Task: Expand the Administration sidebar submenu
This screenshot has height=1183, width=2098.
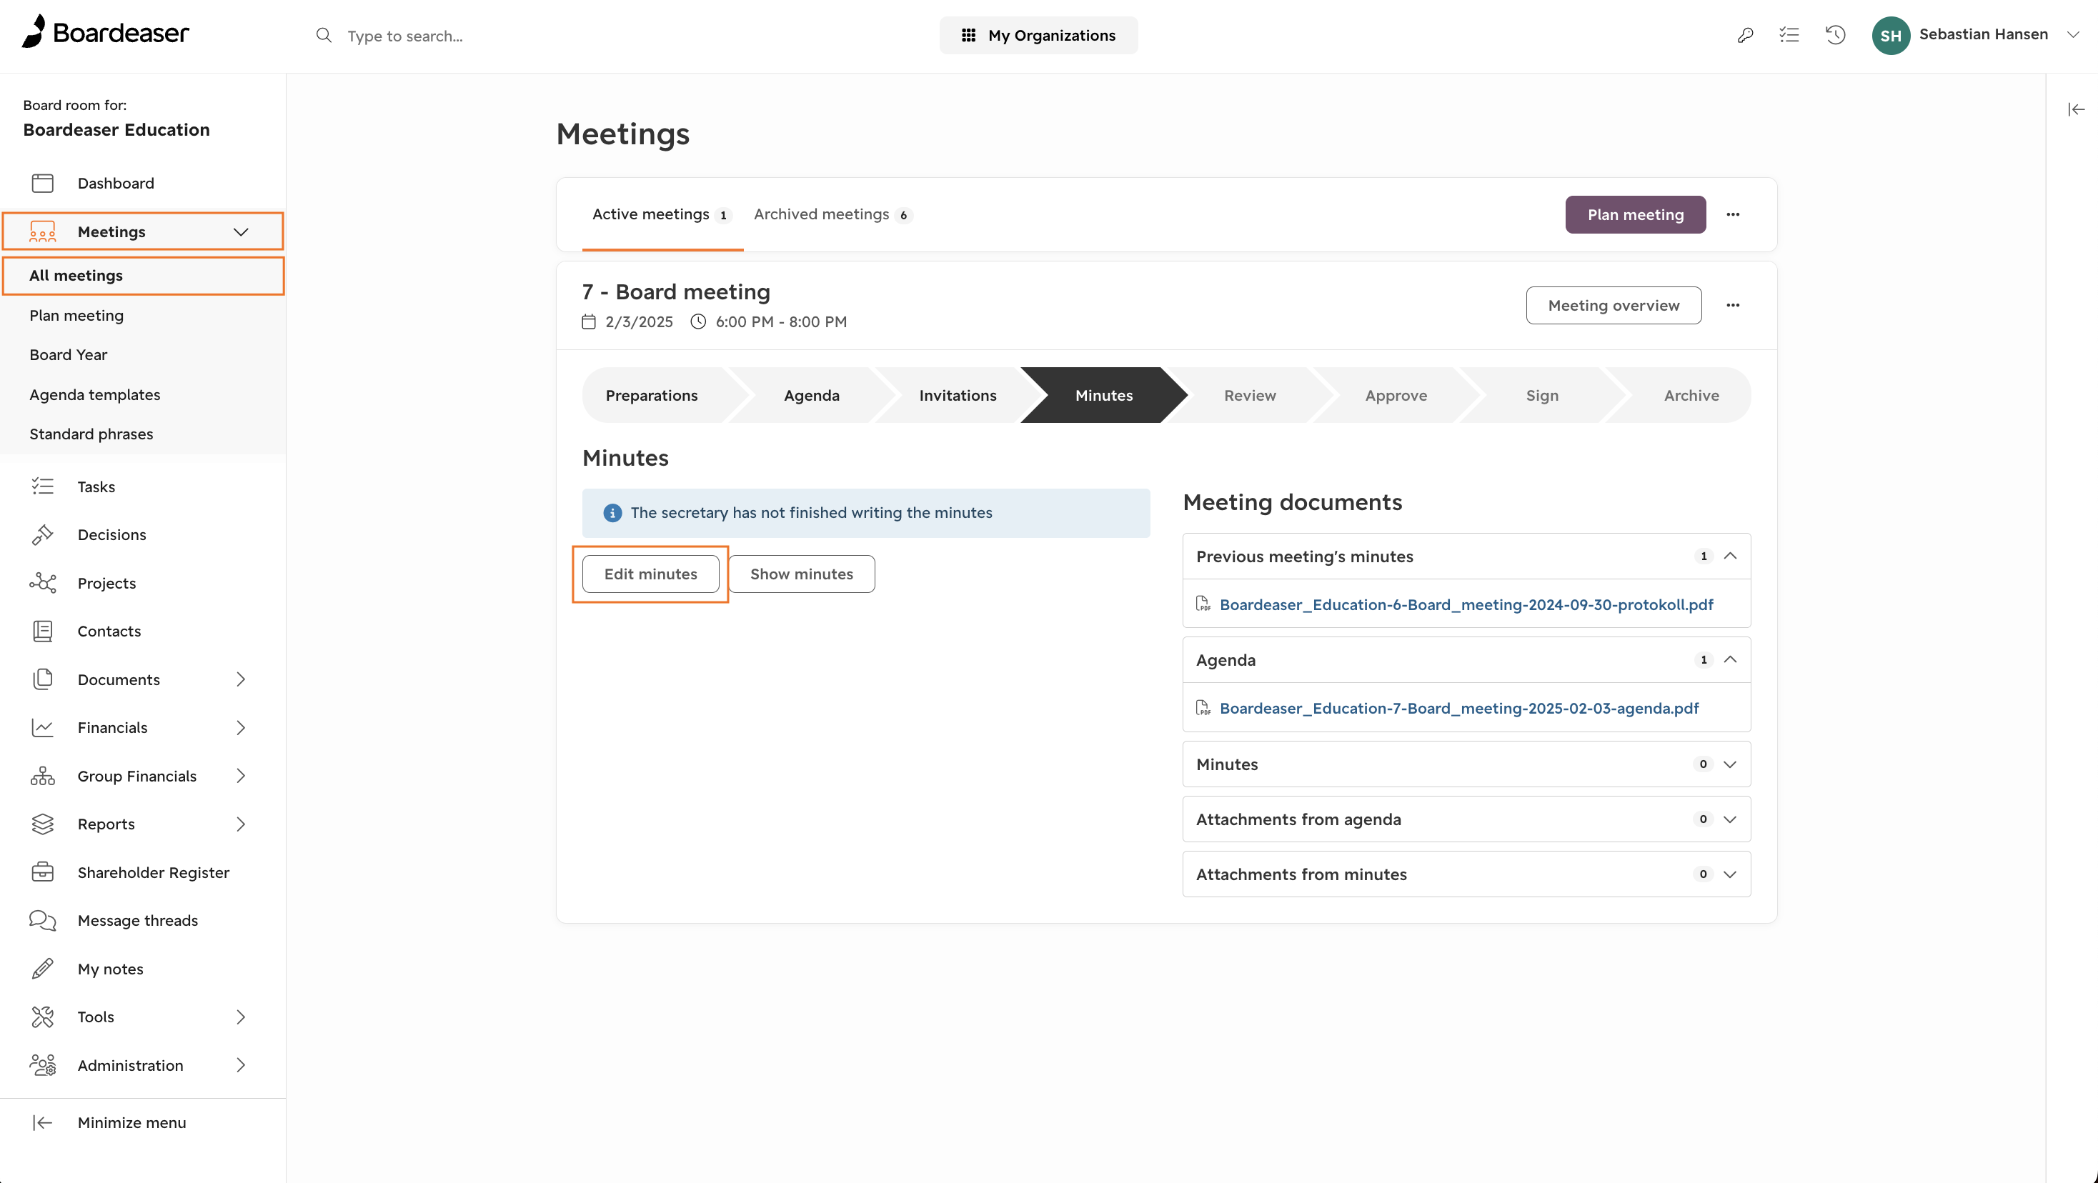Action: click(x=240, y=1065)
